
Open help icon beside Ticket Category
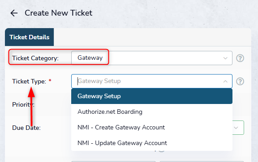coord(240,58)
